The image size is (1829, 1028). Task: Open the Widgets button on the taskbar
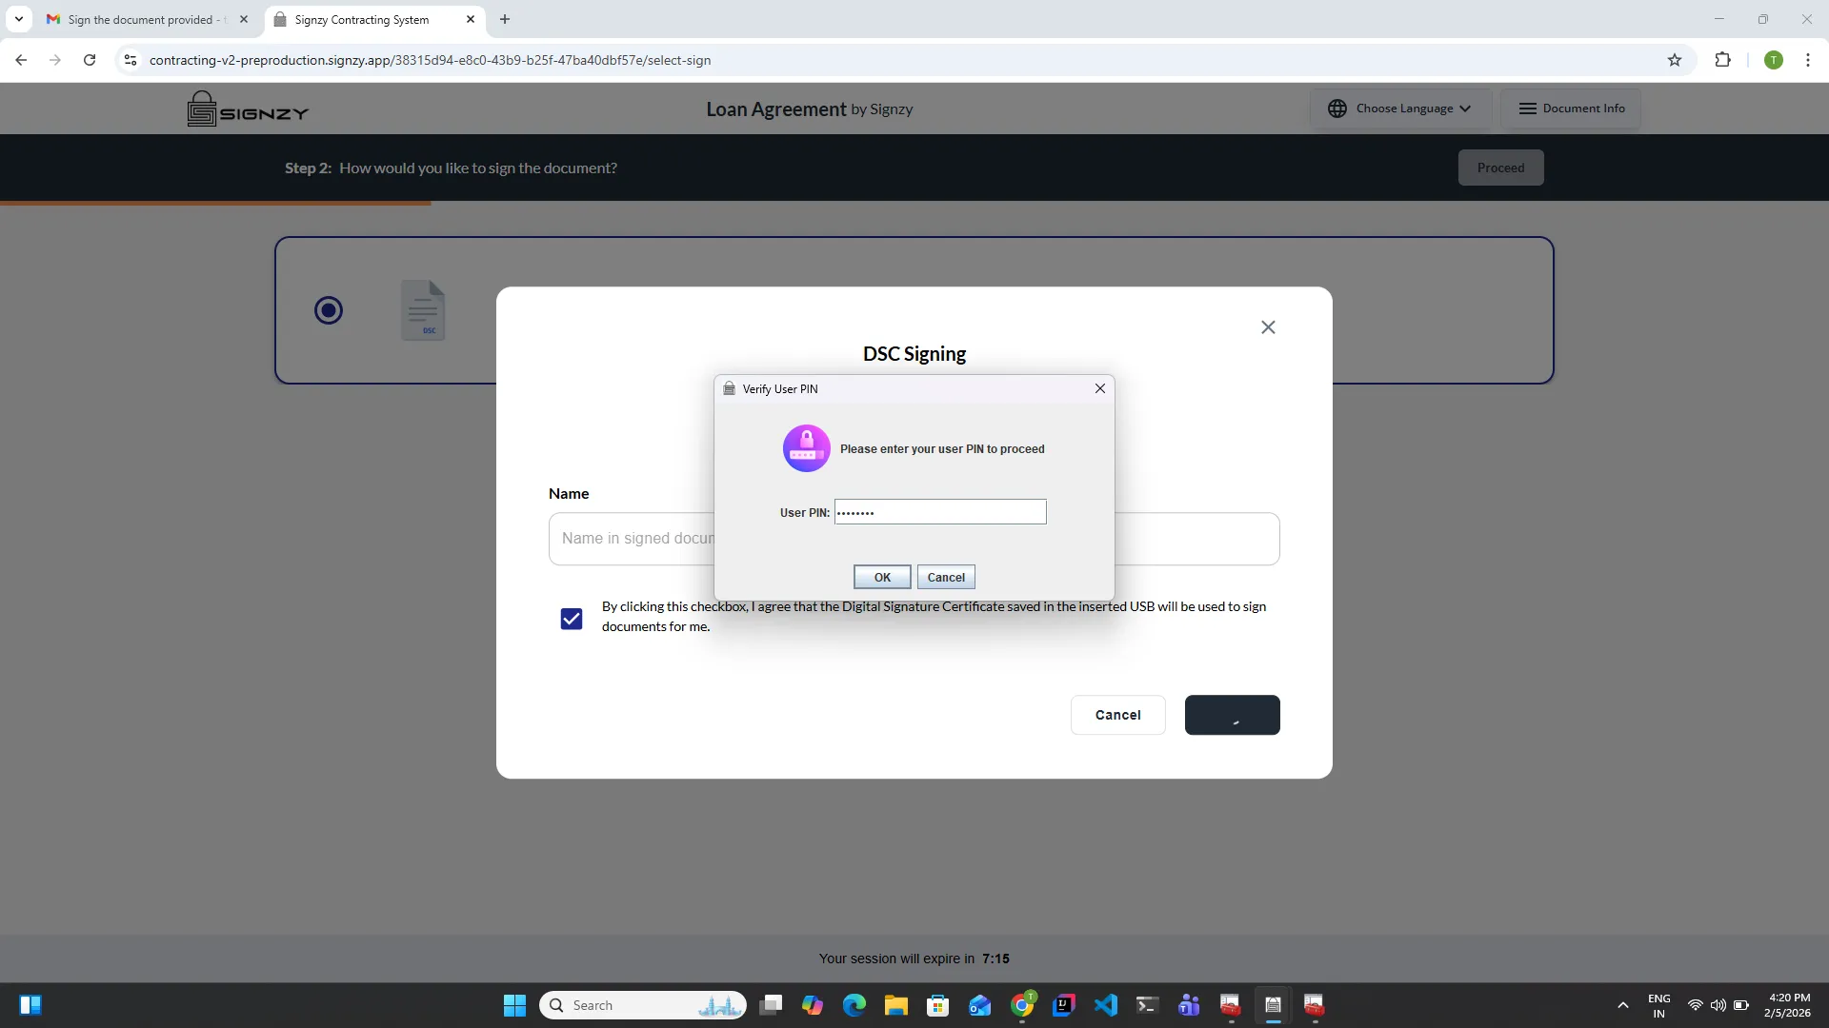tap(30, 1005)
